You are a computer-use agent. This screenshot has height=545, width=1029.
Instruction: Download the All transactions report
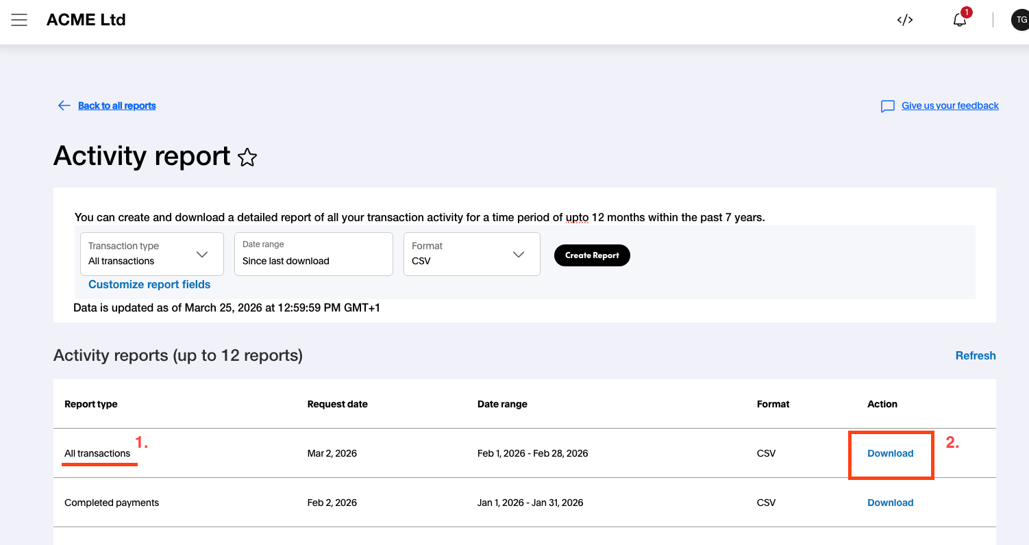[x=890, y=453]
